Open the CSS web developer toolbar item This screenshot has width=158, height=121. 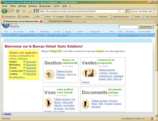pos(36,17)
